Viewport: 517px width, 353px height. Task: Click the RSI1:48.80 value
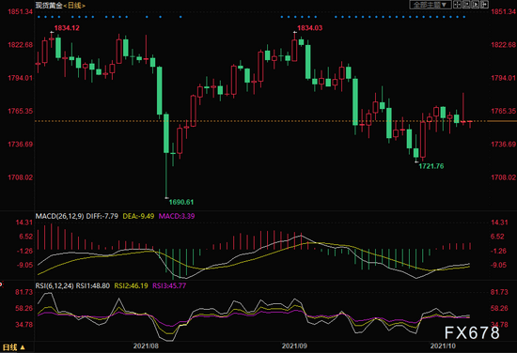tap(93, 285)
